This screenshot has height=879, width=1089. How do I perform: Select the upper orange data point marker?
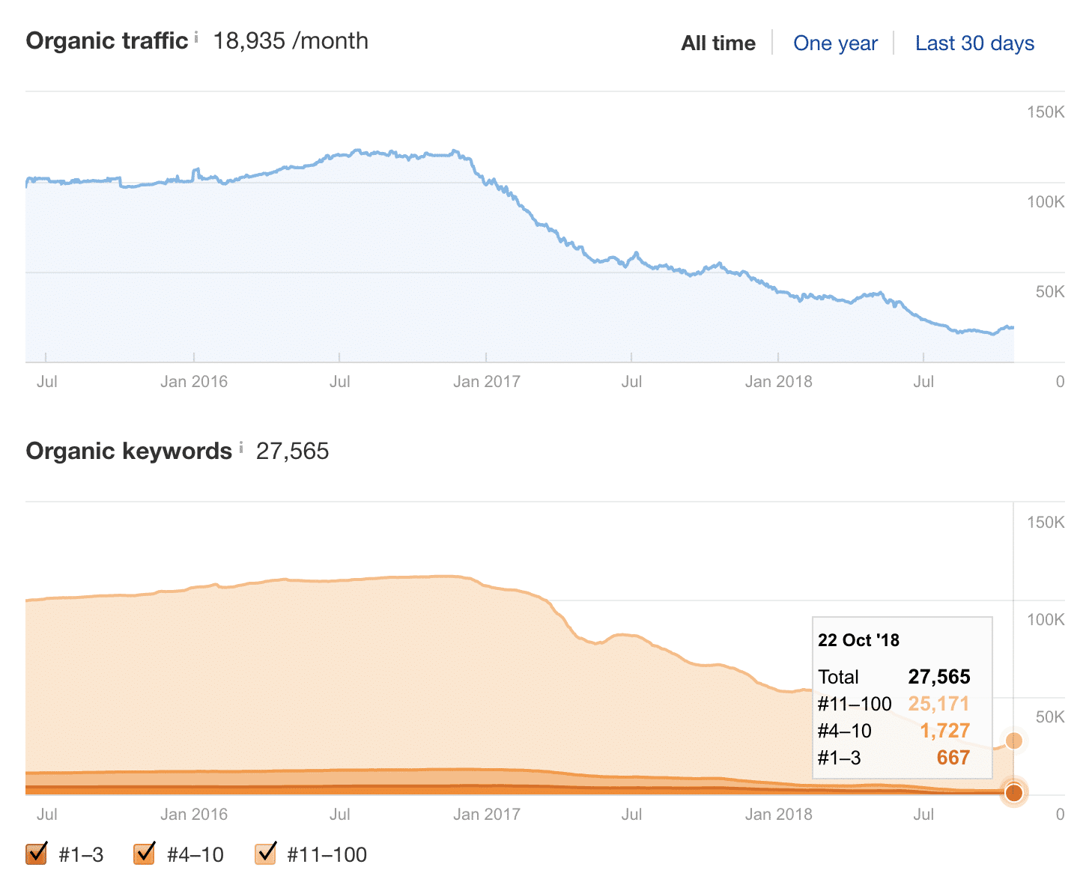click(x=1014, y=740)
